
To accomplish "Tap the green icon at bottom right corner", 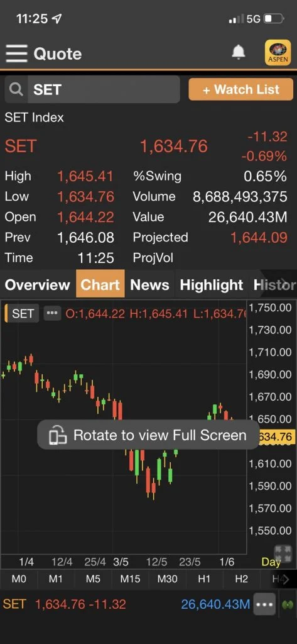I will click(x=288, y=604).
